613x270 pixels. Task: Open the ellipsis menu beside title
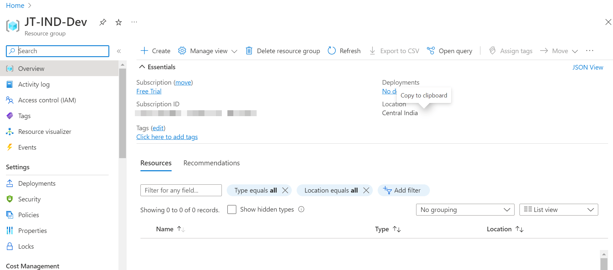[134, 22]
